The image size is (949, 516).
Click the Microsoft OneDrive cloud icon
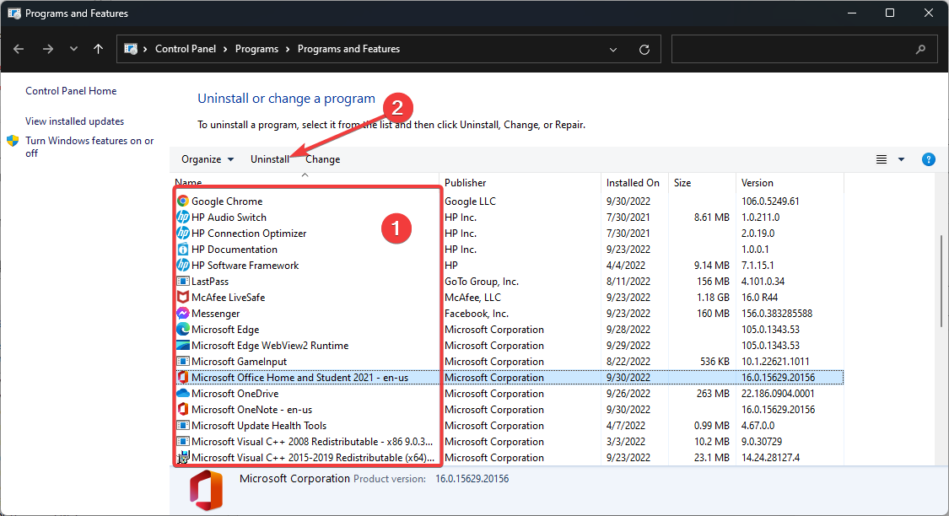tap(183, 393)
